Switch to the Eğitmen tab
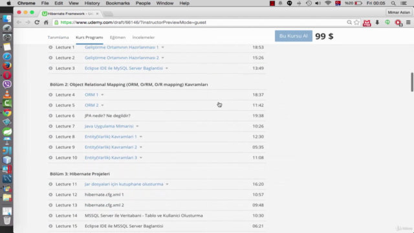The image size is (414, 233). coord(118,38)
